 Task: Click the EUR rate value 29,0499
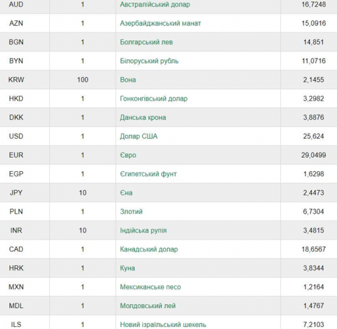coord(313,155)
